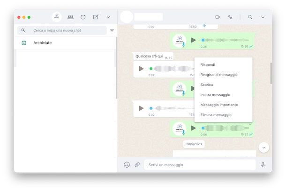Screen dimensions: 286x191
Task: Open the Archiviate folder
Action: point(65,43)
